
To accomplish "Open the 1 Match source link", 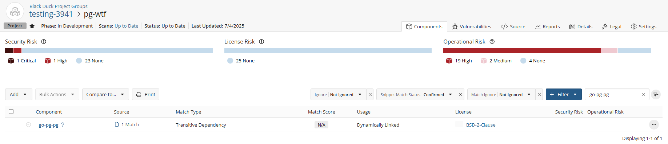I will (x=130, y=124).
